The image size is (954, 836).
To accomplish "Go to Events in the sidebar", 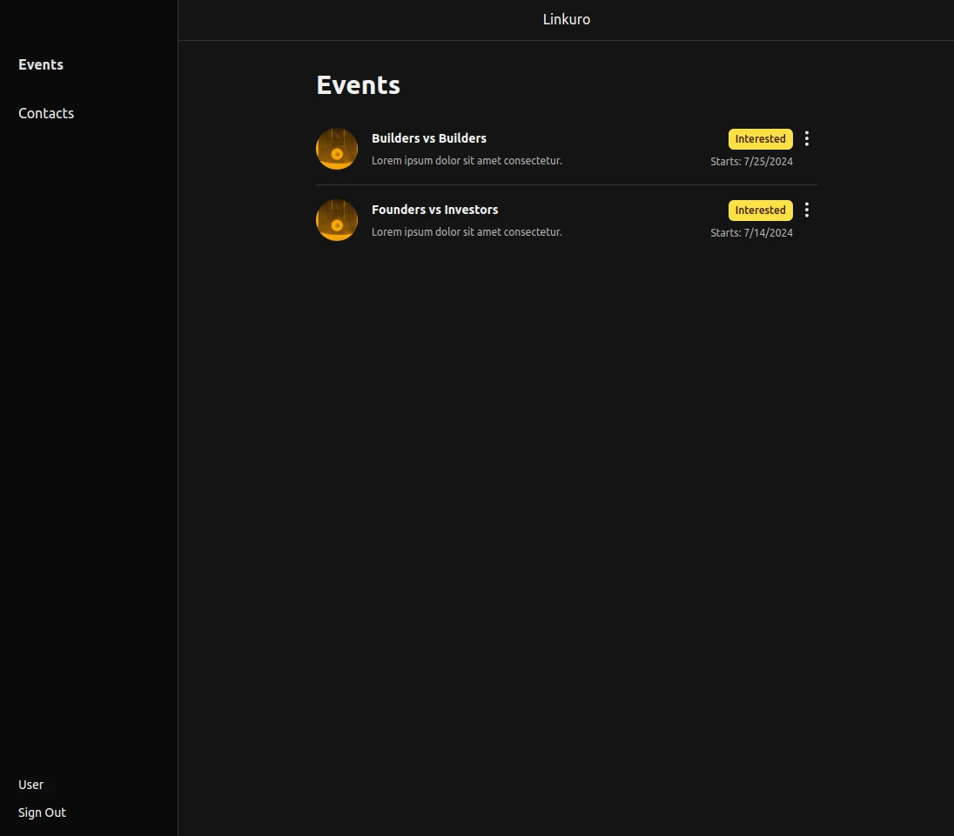I will click(x=41, y=64).
